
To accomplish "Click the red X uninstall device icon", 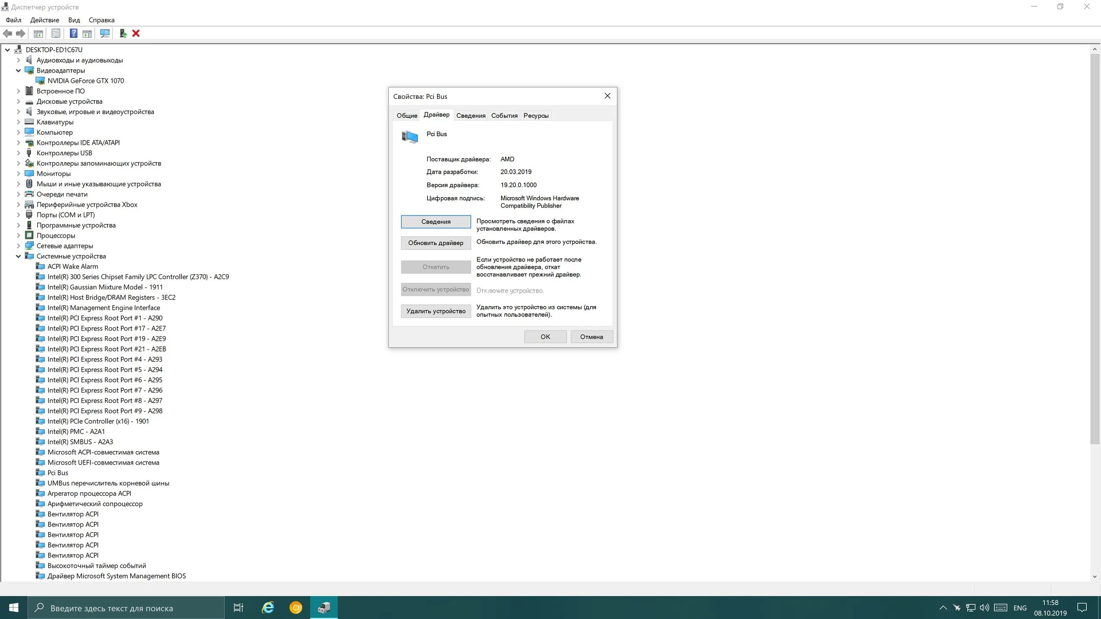I will 136,34.
